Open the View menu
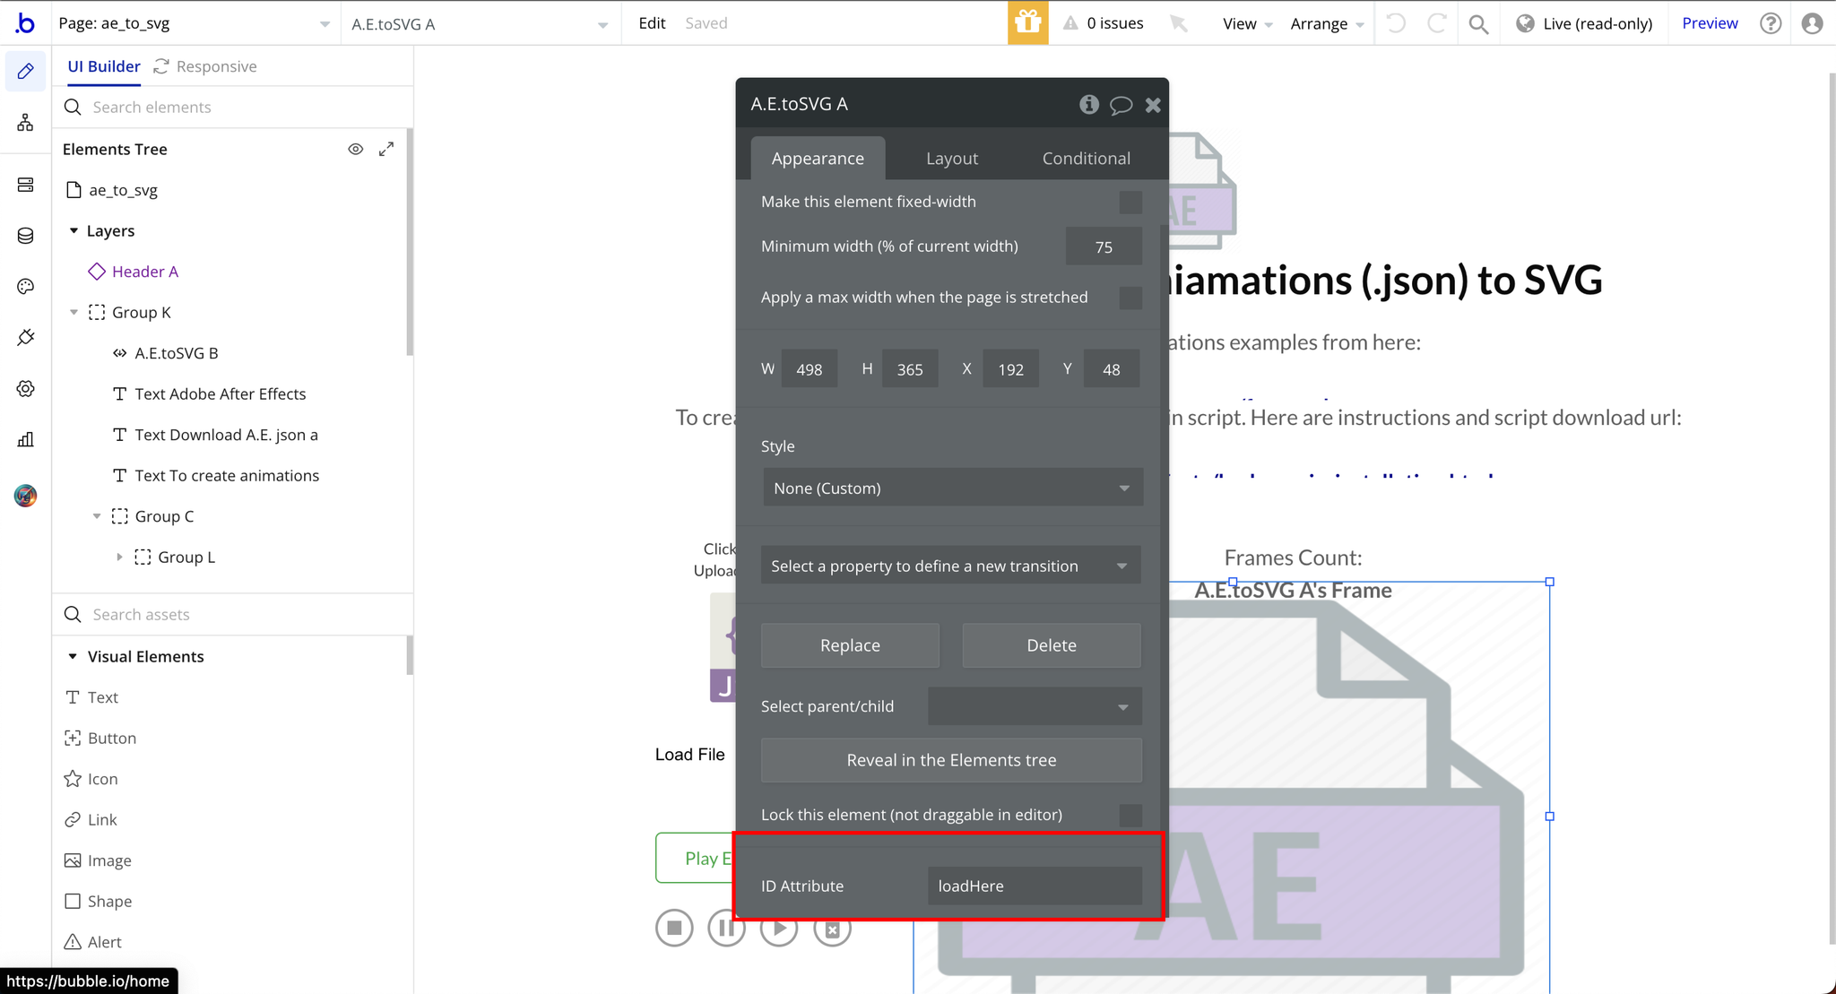 pos(1247,23)
